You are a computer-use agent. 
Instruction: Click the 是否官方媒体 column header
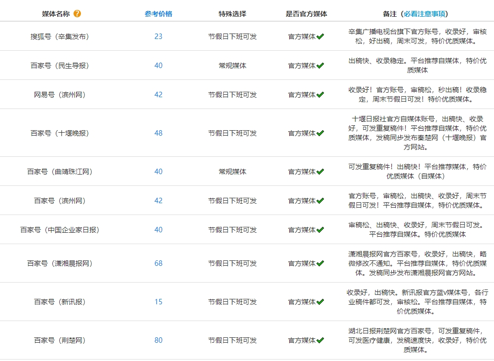(306, 14)
